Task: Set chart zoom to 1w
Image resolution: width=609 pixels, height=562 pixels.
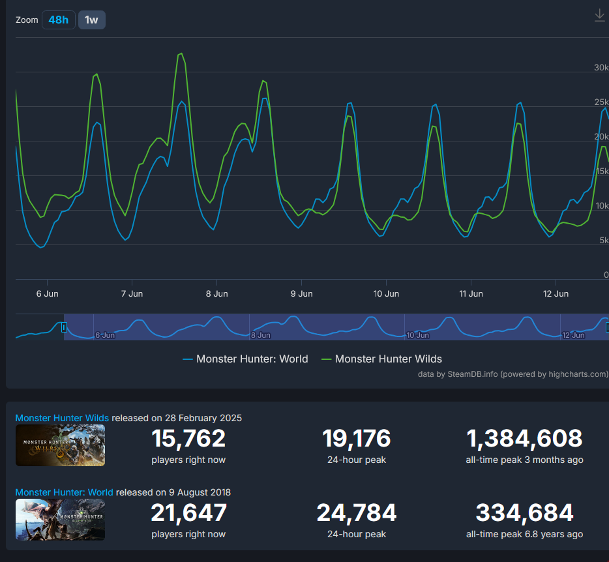Action: 92,20
